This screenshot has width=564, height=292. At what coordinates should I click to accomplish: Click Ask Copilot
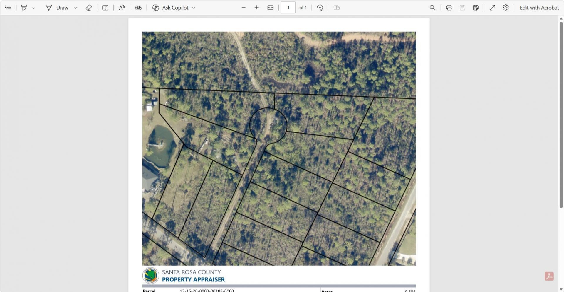171,8
